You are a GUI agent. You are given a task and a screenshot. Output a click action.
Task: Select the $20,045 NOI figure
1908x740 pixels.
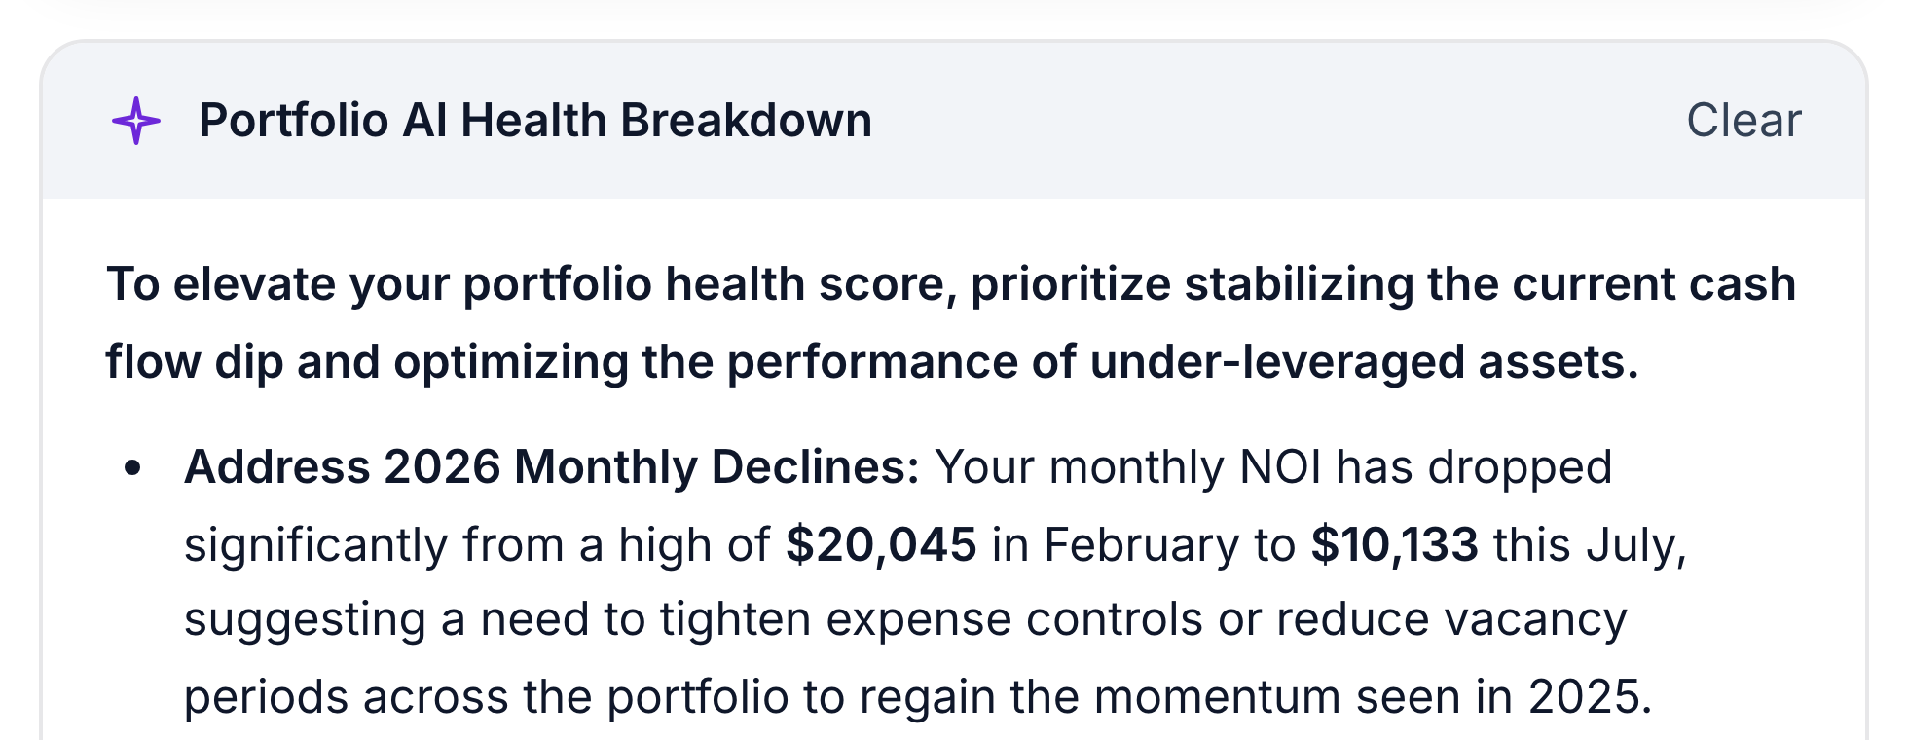tap(881, 544)
